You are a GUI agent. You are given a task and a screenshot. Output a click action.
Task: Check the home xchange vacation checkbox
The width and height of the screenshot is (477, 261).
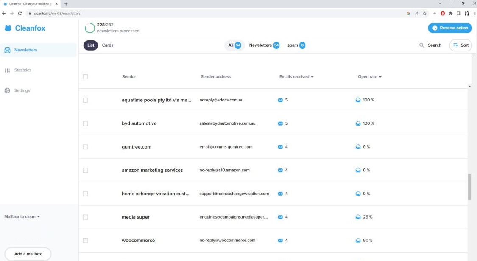click(86, 194)
